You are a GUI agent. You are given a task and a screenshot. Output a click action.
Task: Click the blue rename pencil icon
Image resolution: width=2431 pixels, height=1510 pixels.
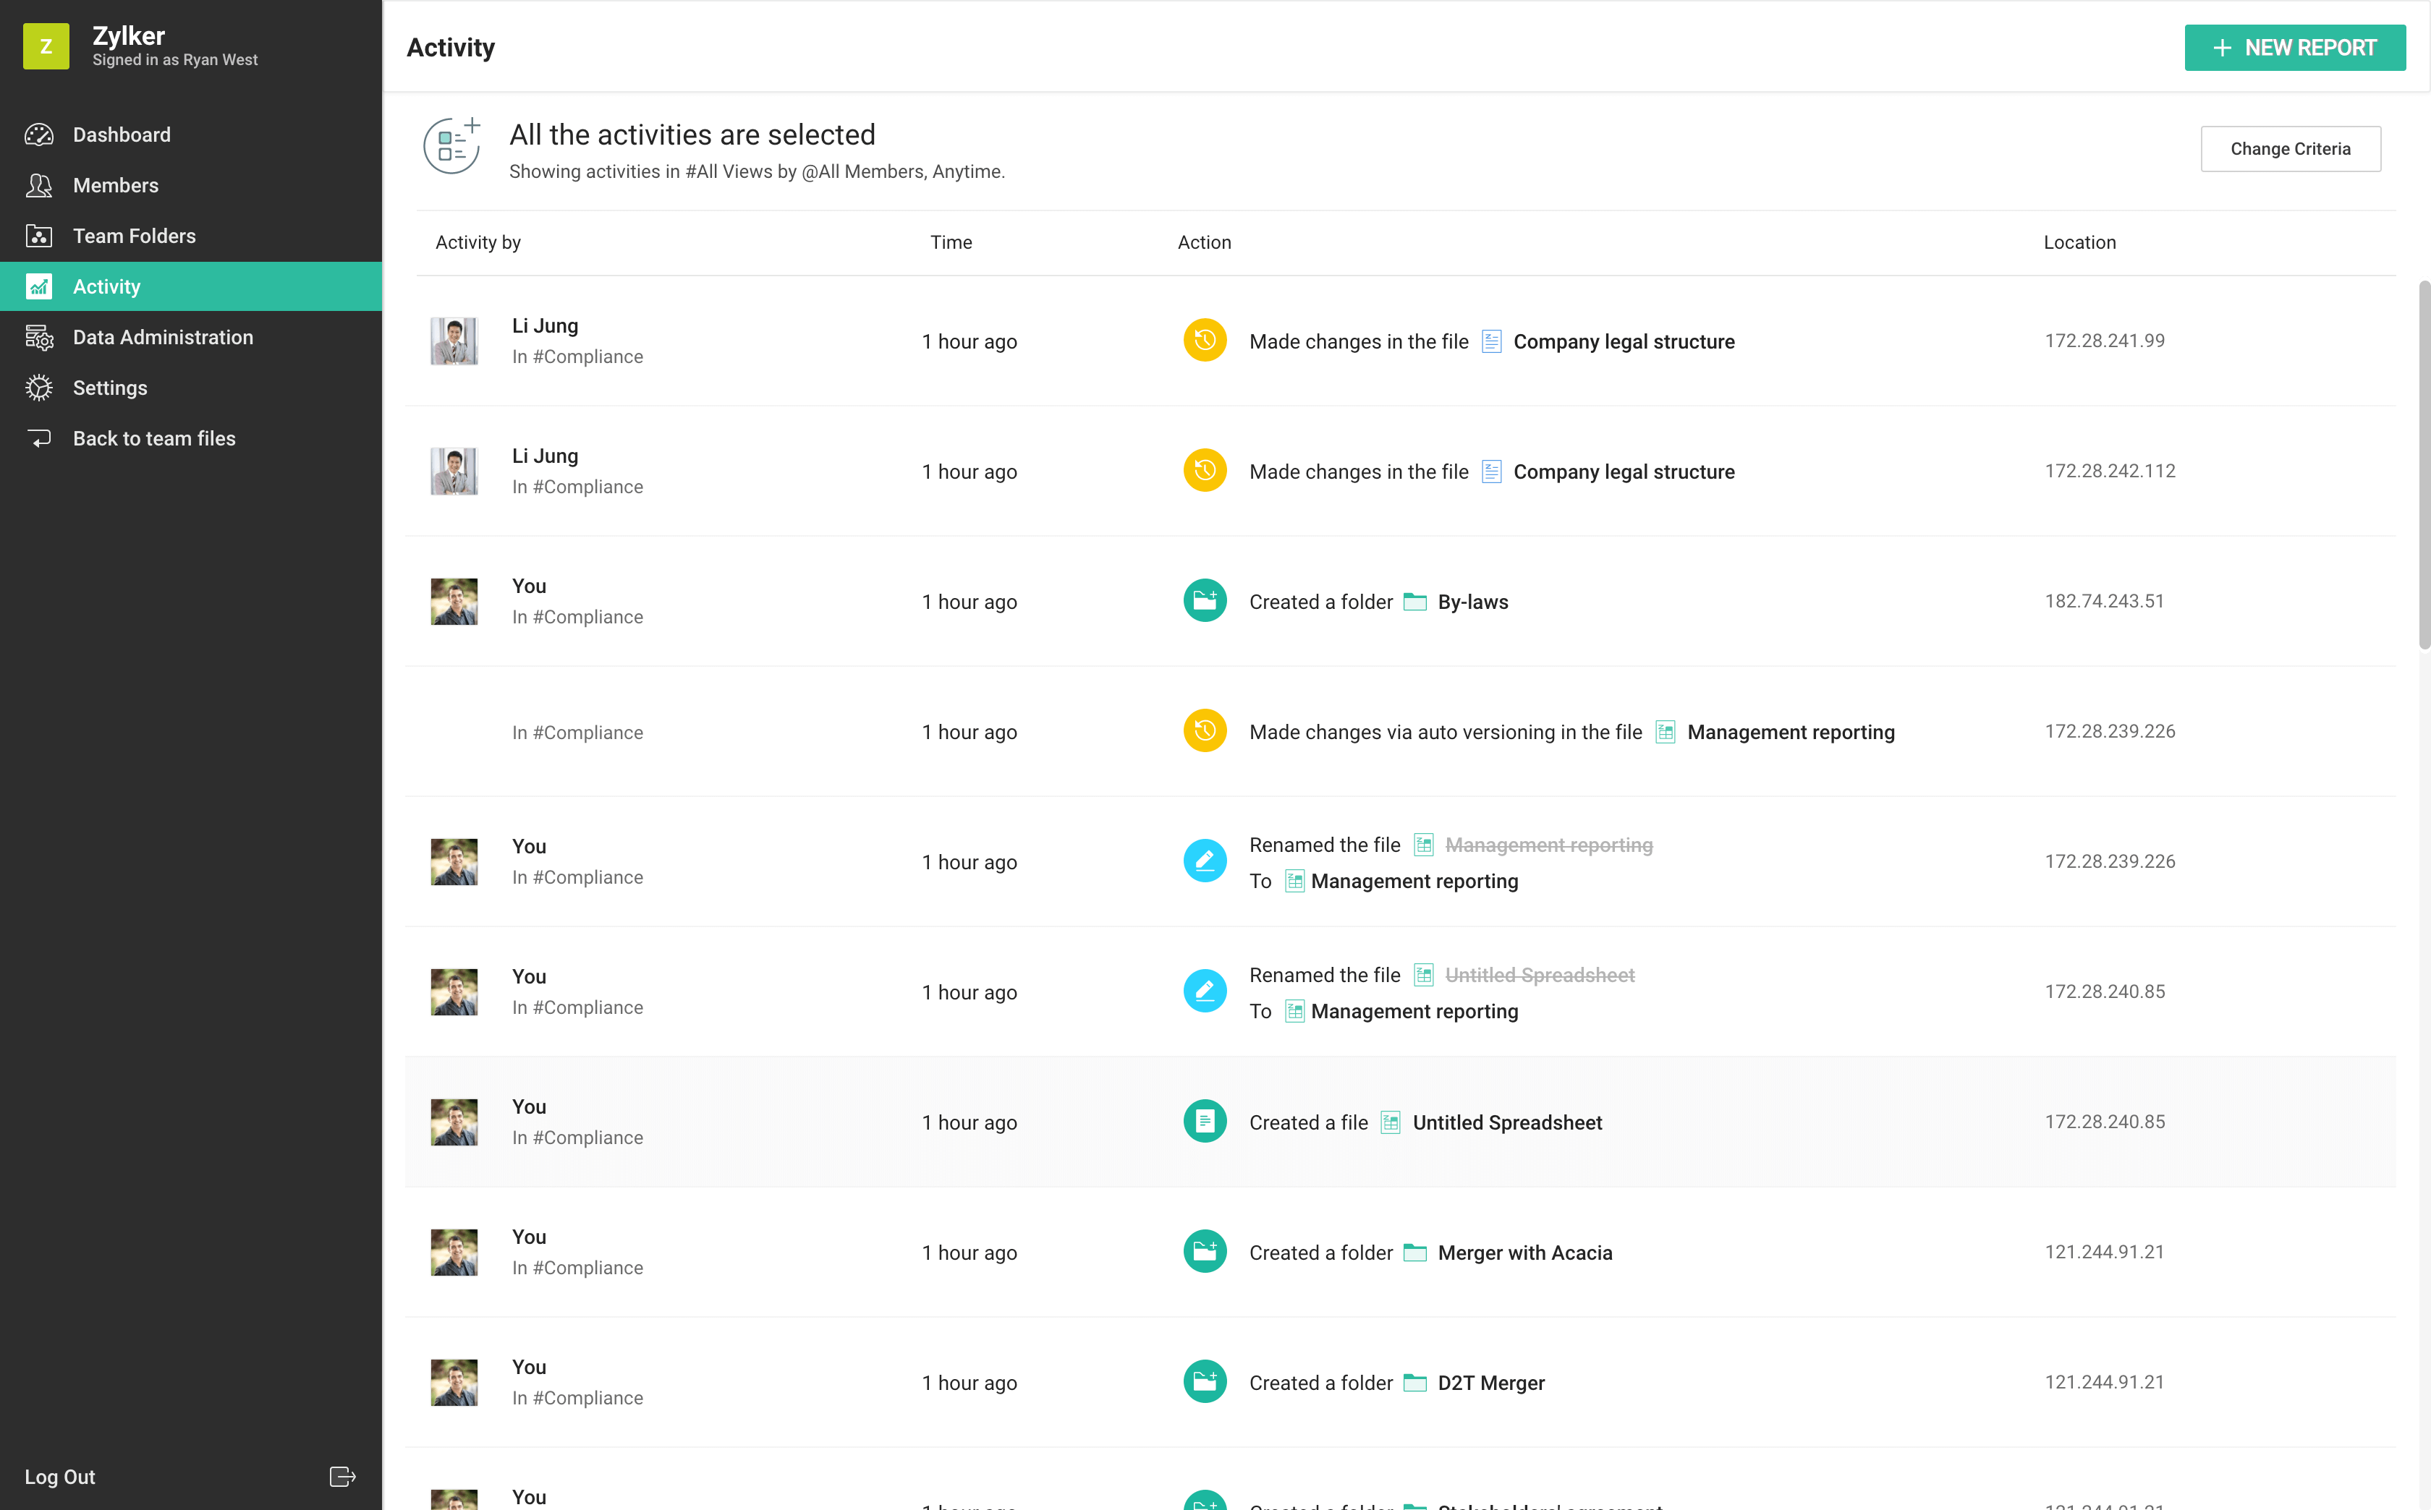[x=1205, y=862]
